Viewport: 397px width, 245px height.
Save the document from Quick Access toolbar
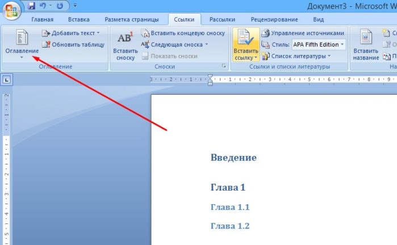(31, 6)
